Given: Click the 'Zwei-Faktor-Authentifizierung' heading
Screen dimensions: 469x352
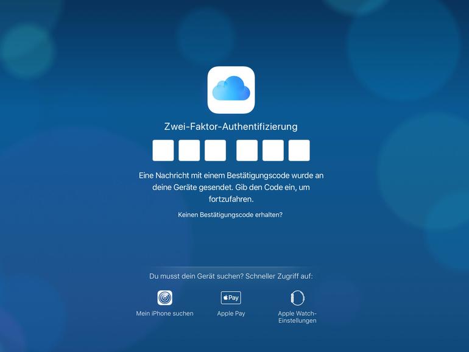Looking at the screenshot, I should [231, 127].
